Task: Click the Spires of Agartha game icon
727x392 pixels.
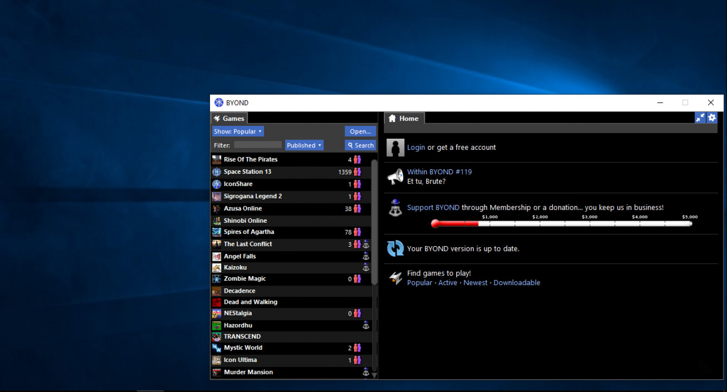Action: coord(217,232)
